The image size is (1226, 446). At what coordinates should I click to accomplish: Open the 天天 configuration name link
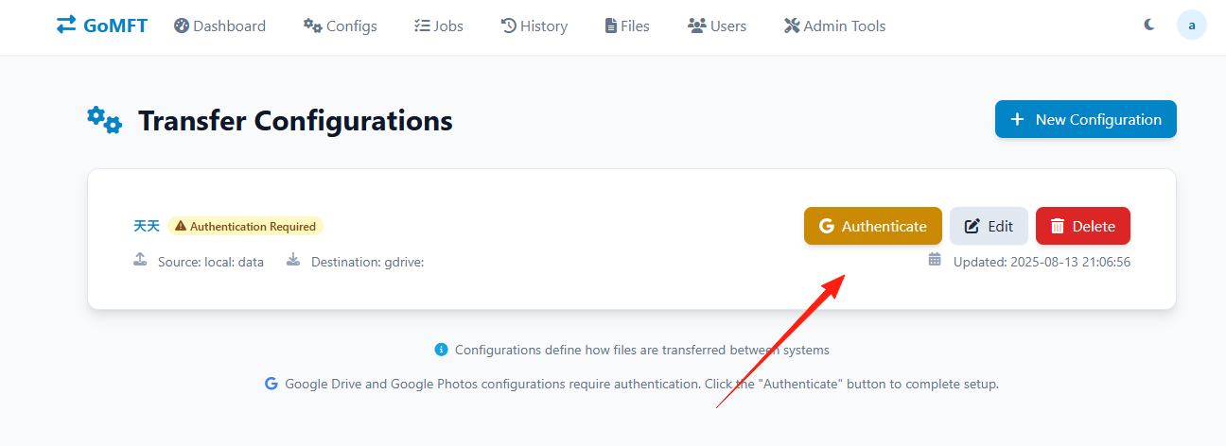(147, 226)
